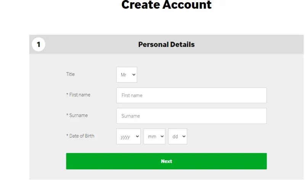Focus the Surname text box

tap(191, 116)
